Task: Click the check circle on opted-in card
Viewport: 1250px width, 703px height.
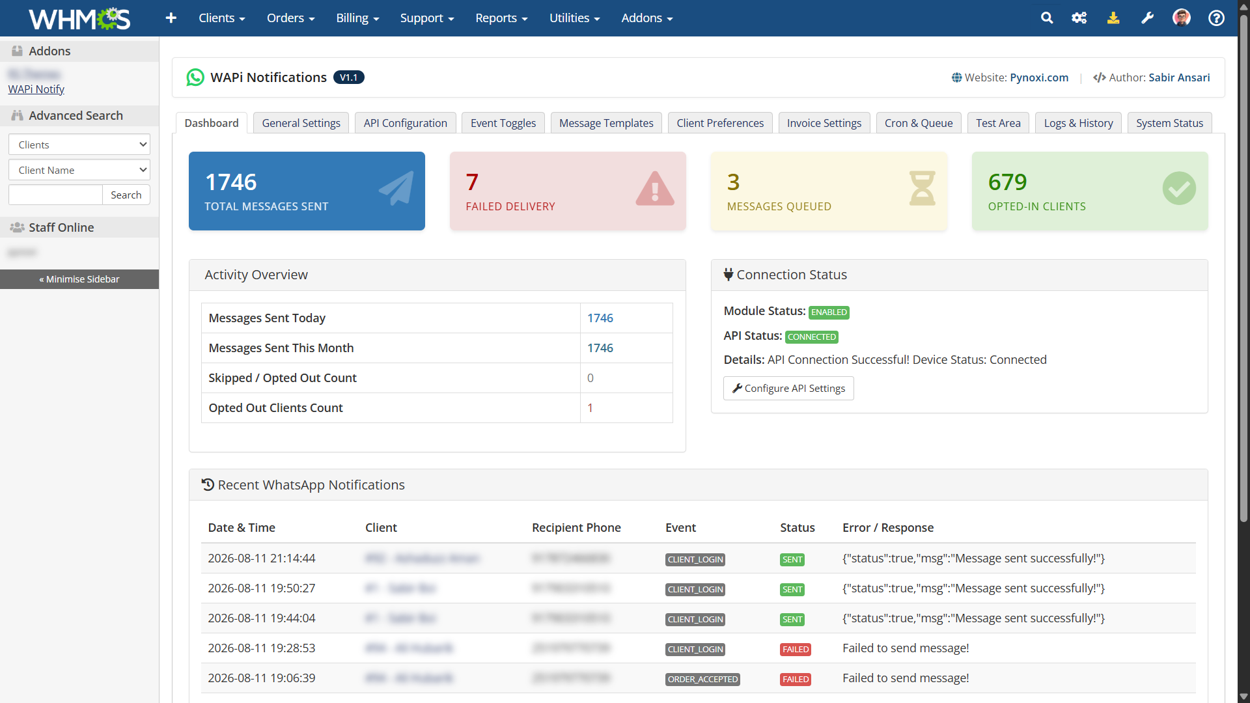Action: [x=1179, y=188]
